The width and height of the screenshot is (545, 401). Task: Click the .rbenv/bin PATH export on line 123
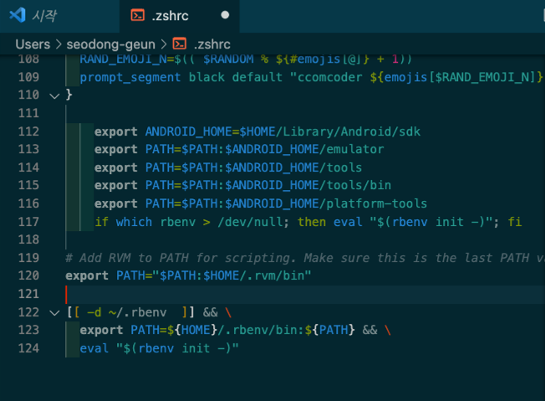tap(236, 330)
